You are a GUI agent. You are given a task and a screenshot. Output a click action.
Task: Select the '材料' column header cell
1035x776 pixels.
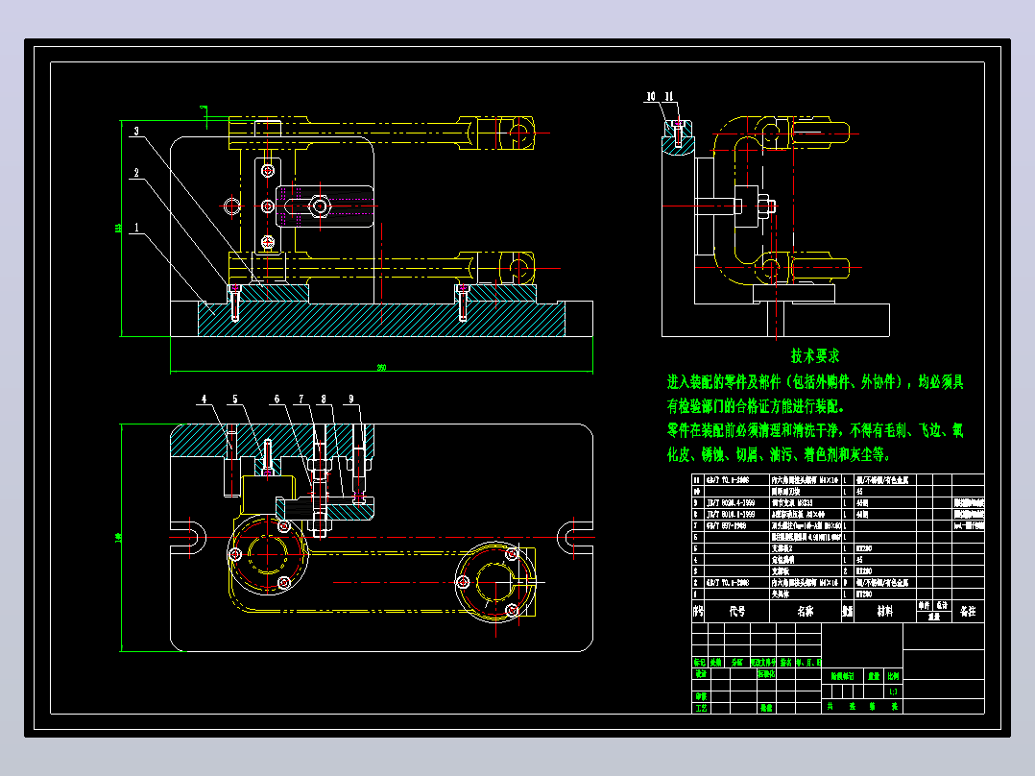click(885, 612)
